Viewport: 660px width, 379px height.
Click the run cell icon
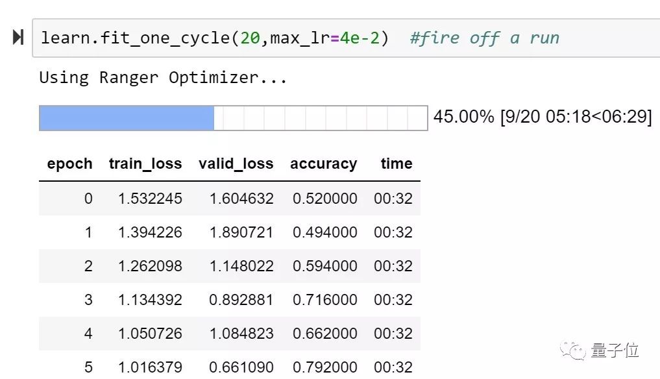pyautogui.click(x=18, y=38)
